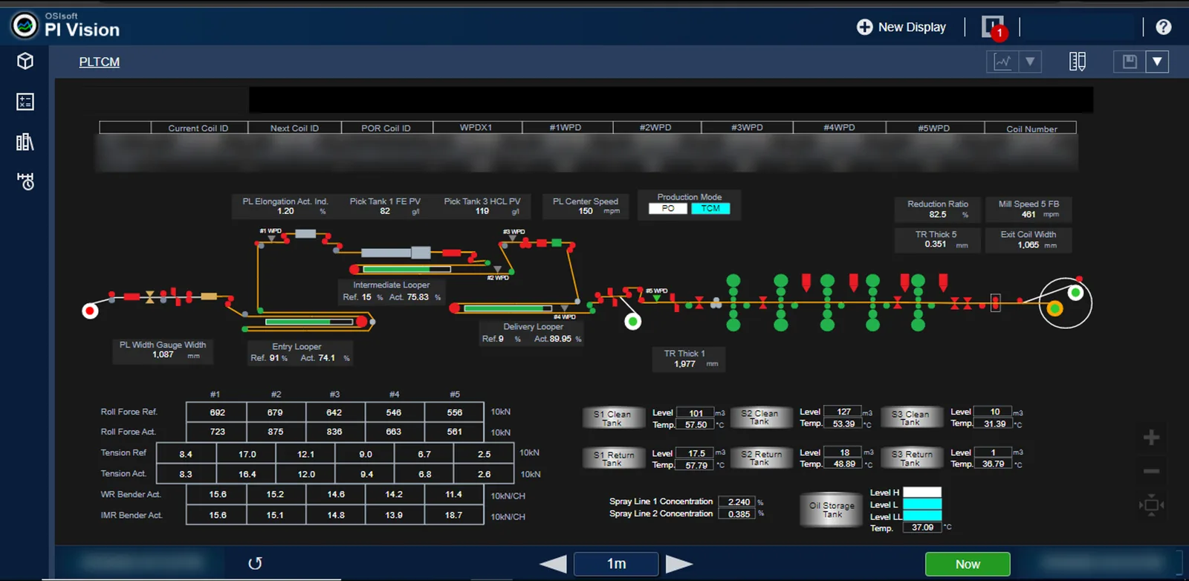Viewport: 1189px width, 581px height.
Task: Step forward in time with right arrow
Action: [x=679, y=564]
